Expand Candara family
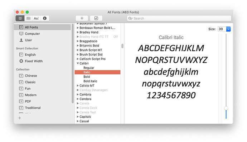 coord(78,99)
